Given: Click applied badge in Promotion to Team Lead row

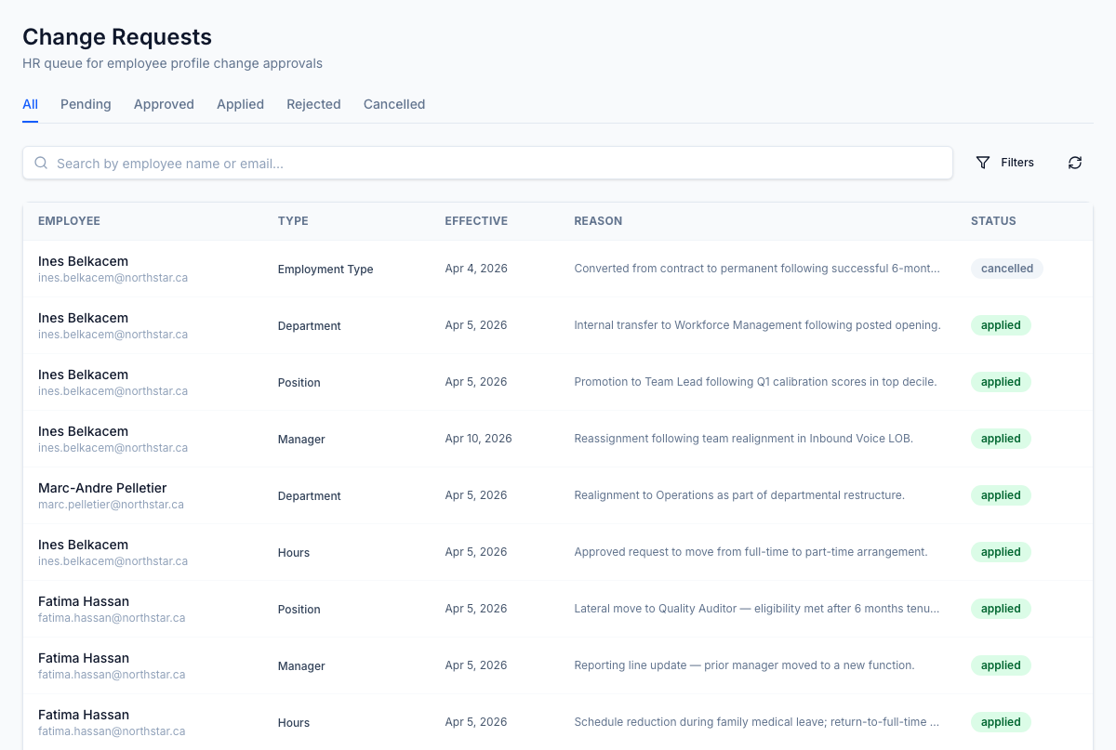Looking at the screenshot, I should (x=1001, y=382).
